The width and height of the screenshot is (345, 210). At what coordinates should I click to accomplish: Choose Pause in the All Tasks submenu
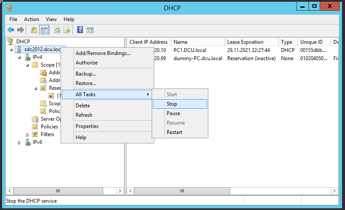pyautogui.click(x=173, y=113)
